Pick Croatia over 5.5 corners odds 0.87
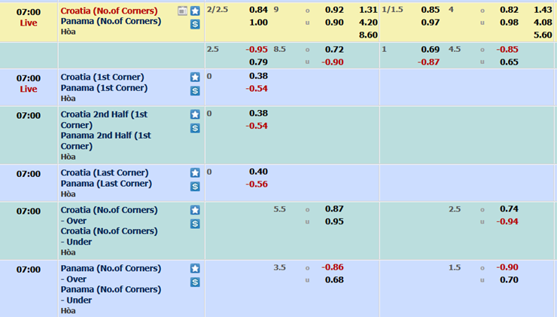The height and width of the screenshot is (317, 557). point(334,209)
